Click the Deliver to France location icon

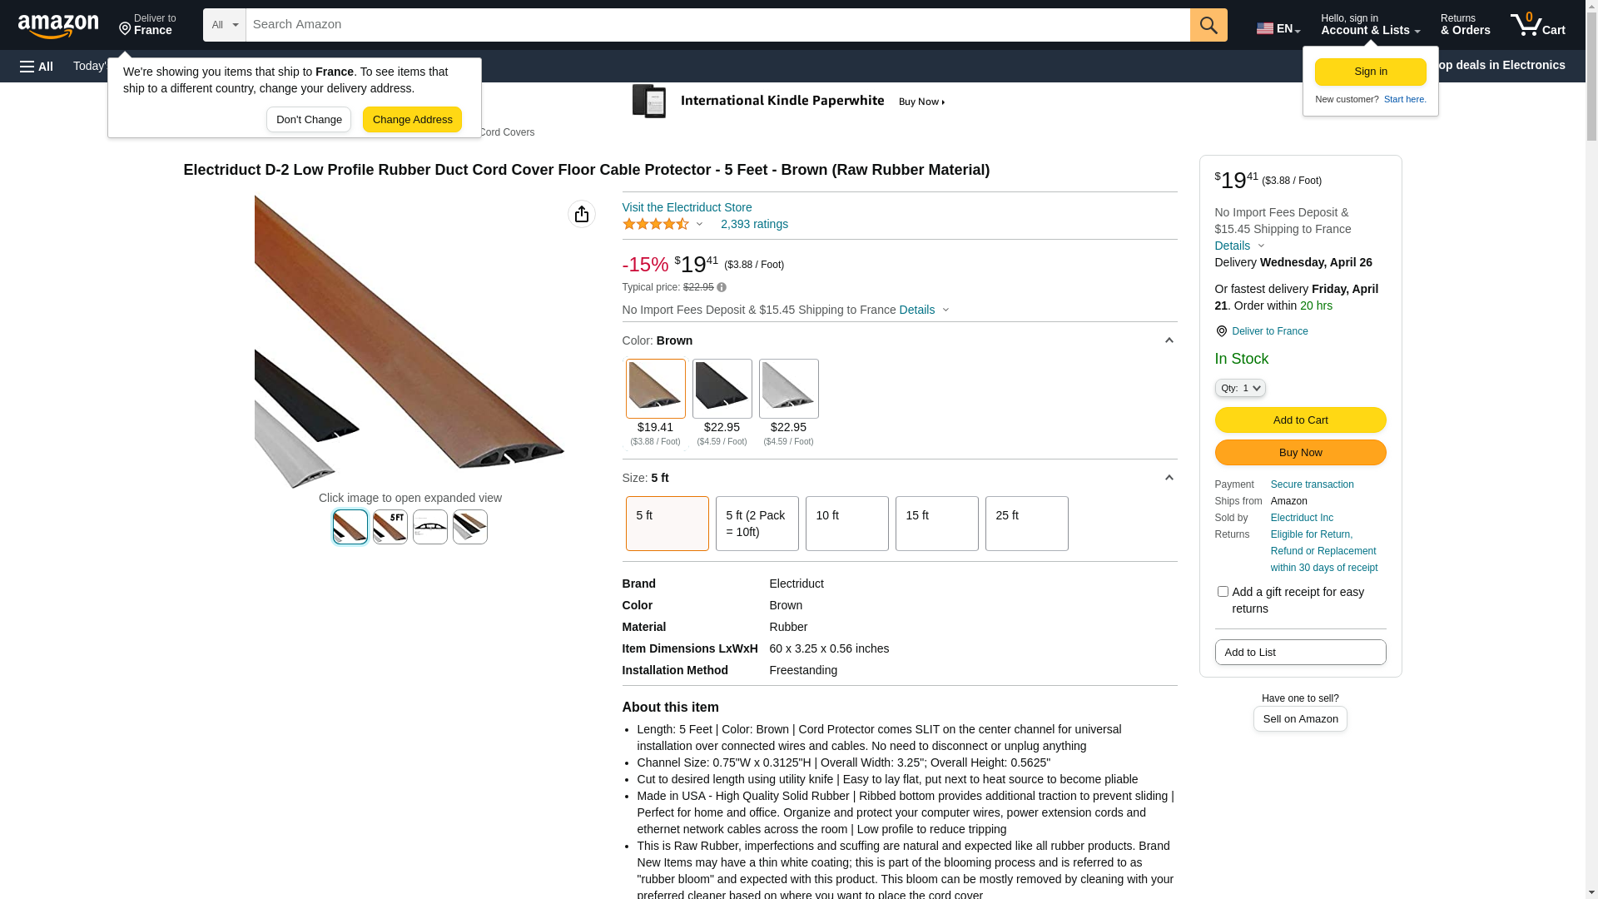pyautogui.click(x=1221, y=331)
